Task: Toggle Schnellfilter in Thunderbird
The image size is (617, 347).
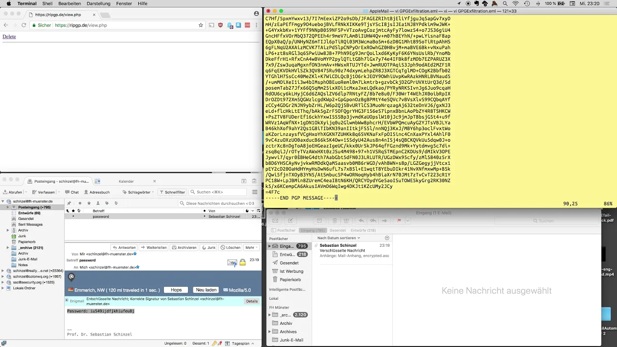Action: [172, 192]
